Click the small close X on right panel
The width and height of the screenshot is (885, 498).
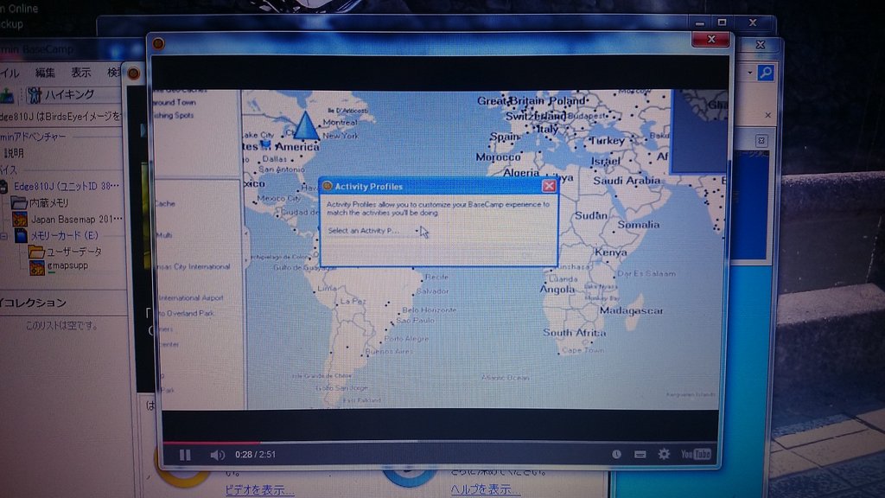767,115
